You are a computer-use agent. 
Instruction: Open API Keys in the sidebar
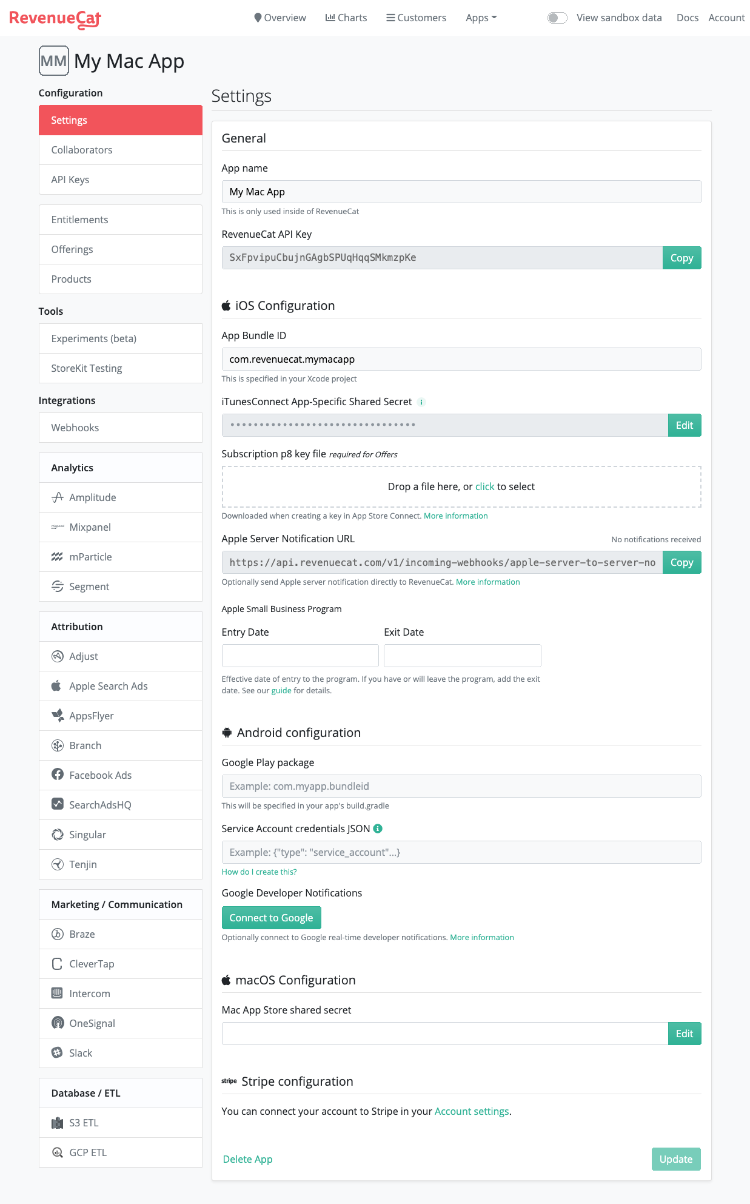121,180
